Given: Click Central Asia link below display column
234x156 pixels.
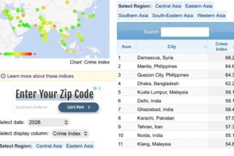Looking at the screenshot, I should pyautogui.click(x=49, y=146).
